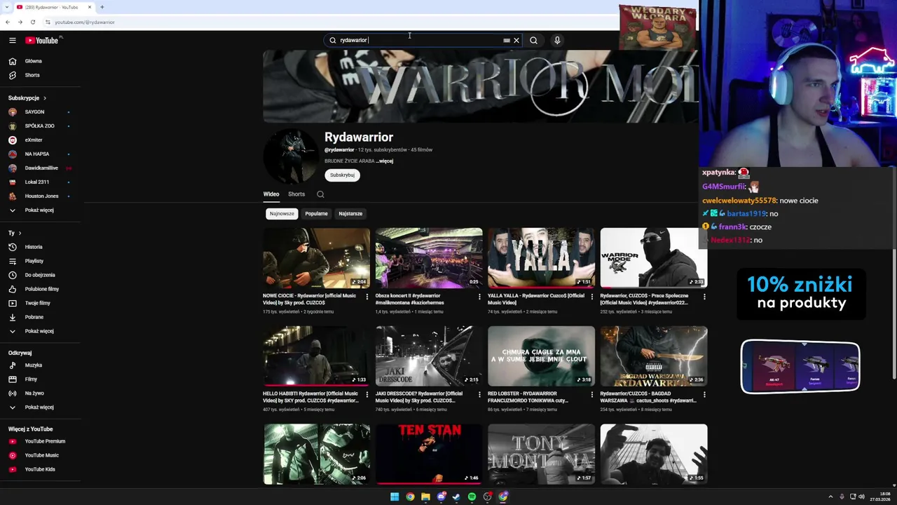Expand the Ty section header
The width and height of the screenshot is (897, 505).
pos(15,233)
